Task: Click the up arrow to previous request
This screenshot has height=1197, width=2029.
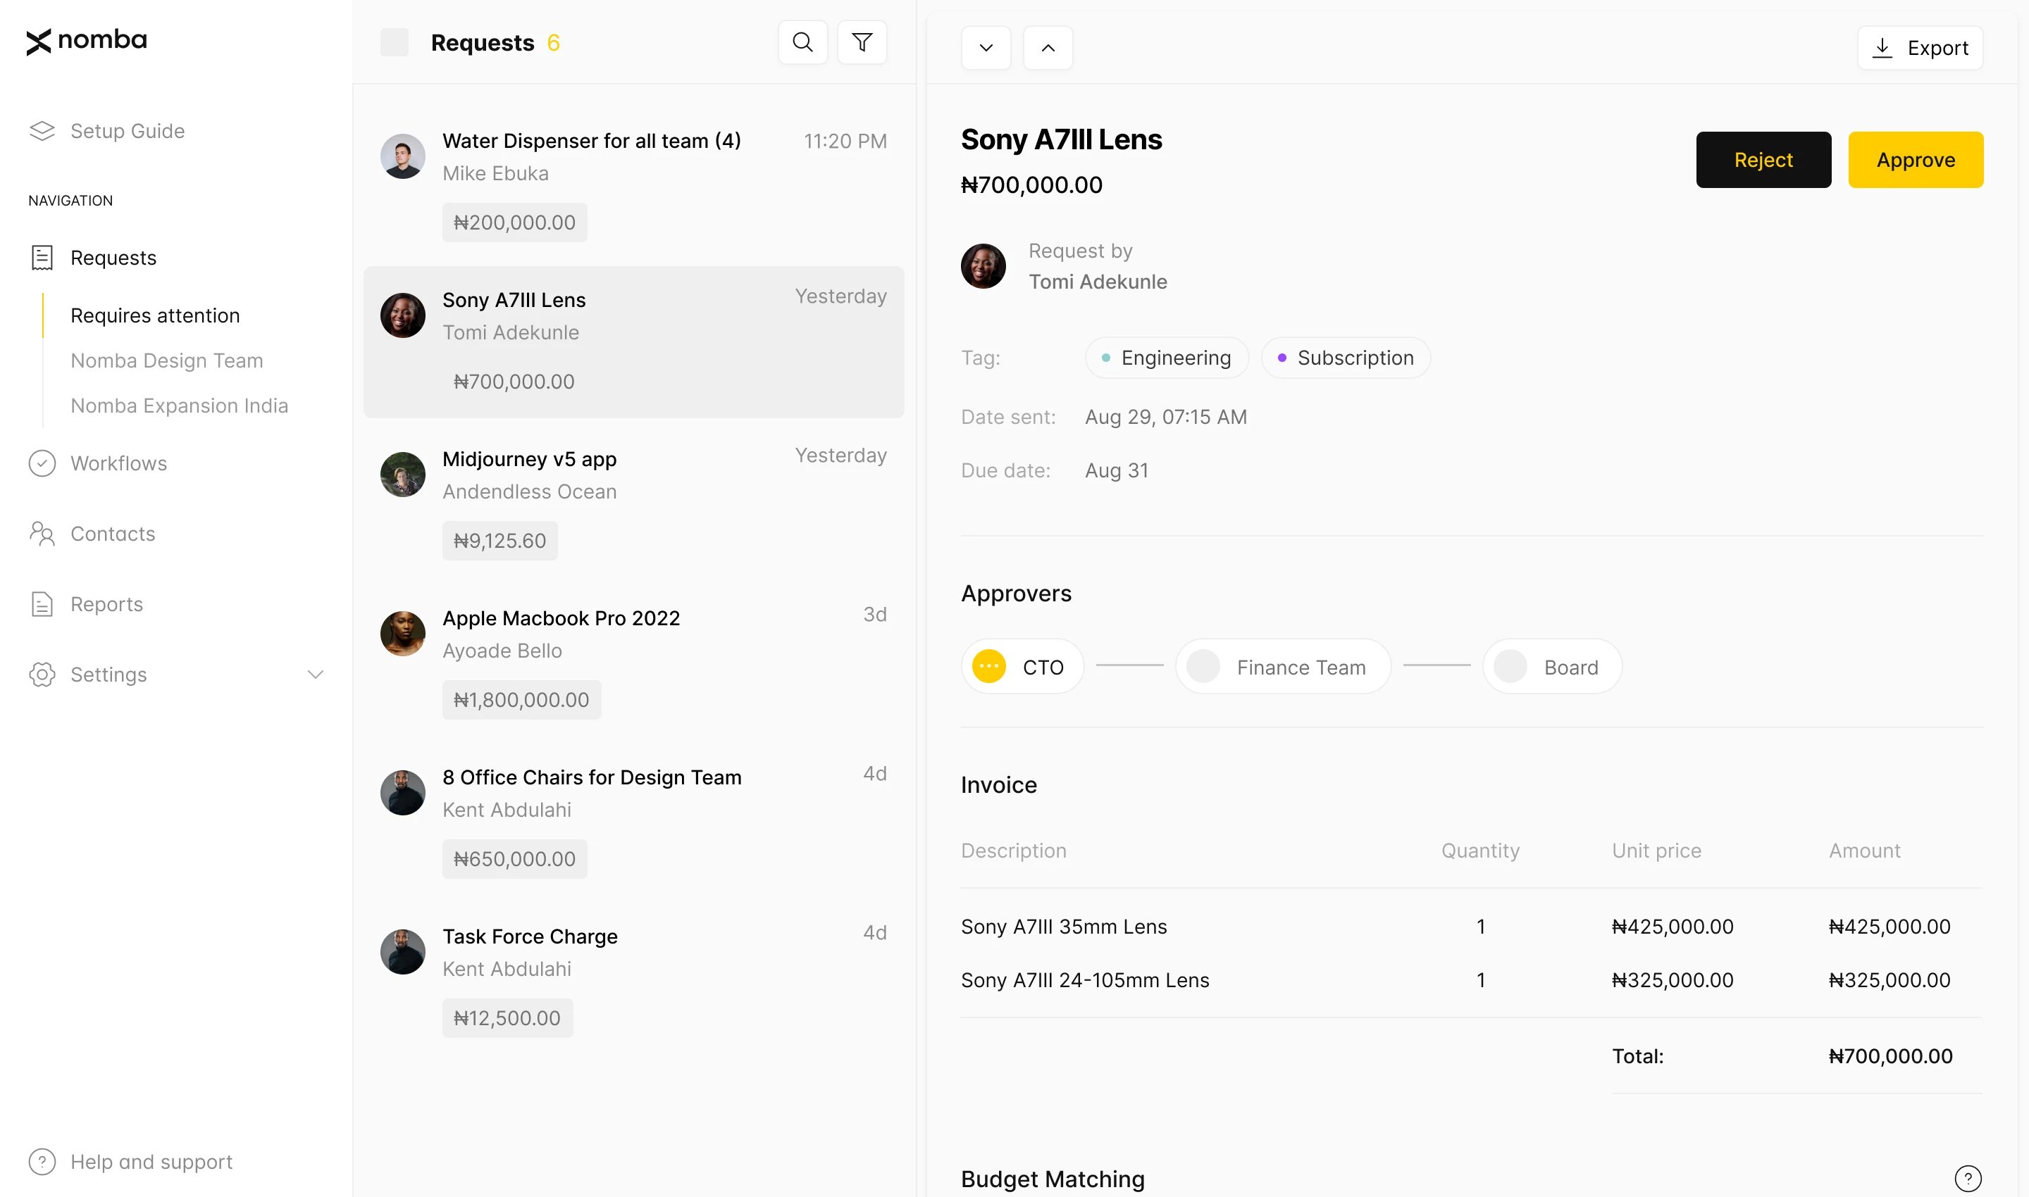Action: tap(1048, 48)
